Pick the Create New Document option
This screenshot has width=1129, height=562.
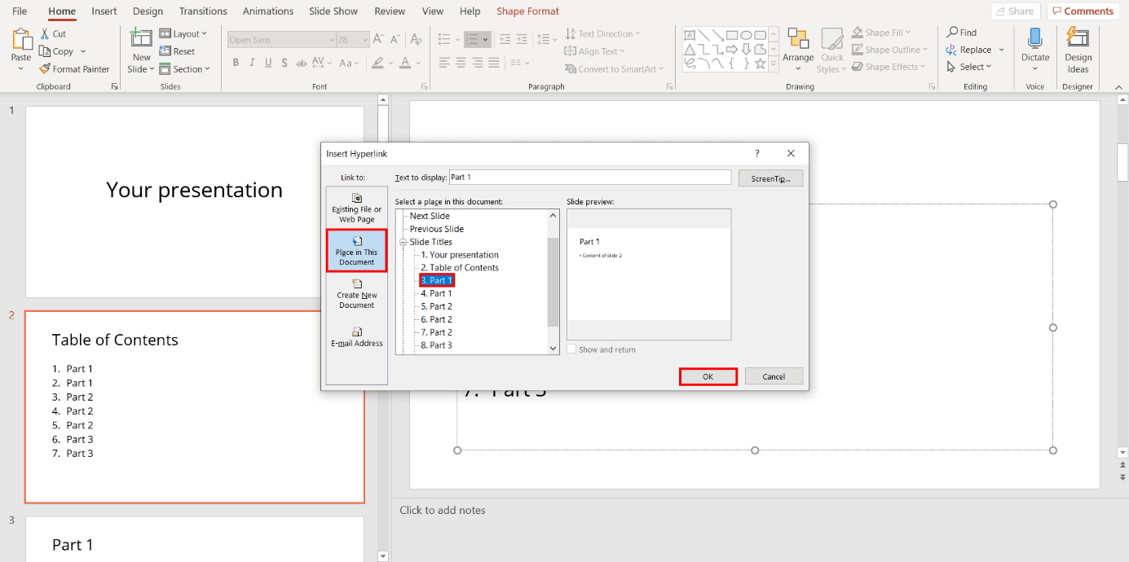coord(357,294)
